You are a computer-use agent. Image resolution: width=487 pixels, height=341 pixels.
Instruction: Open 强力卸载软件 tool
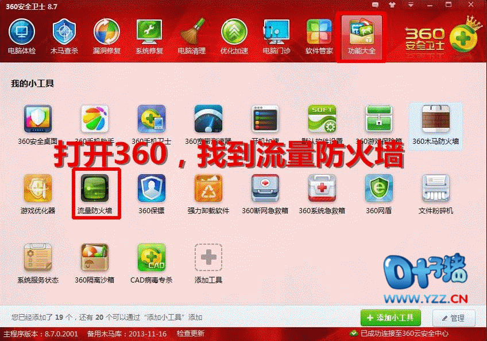click(208, 194)
